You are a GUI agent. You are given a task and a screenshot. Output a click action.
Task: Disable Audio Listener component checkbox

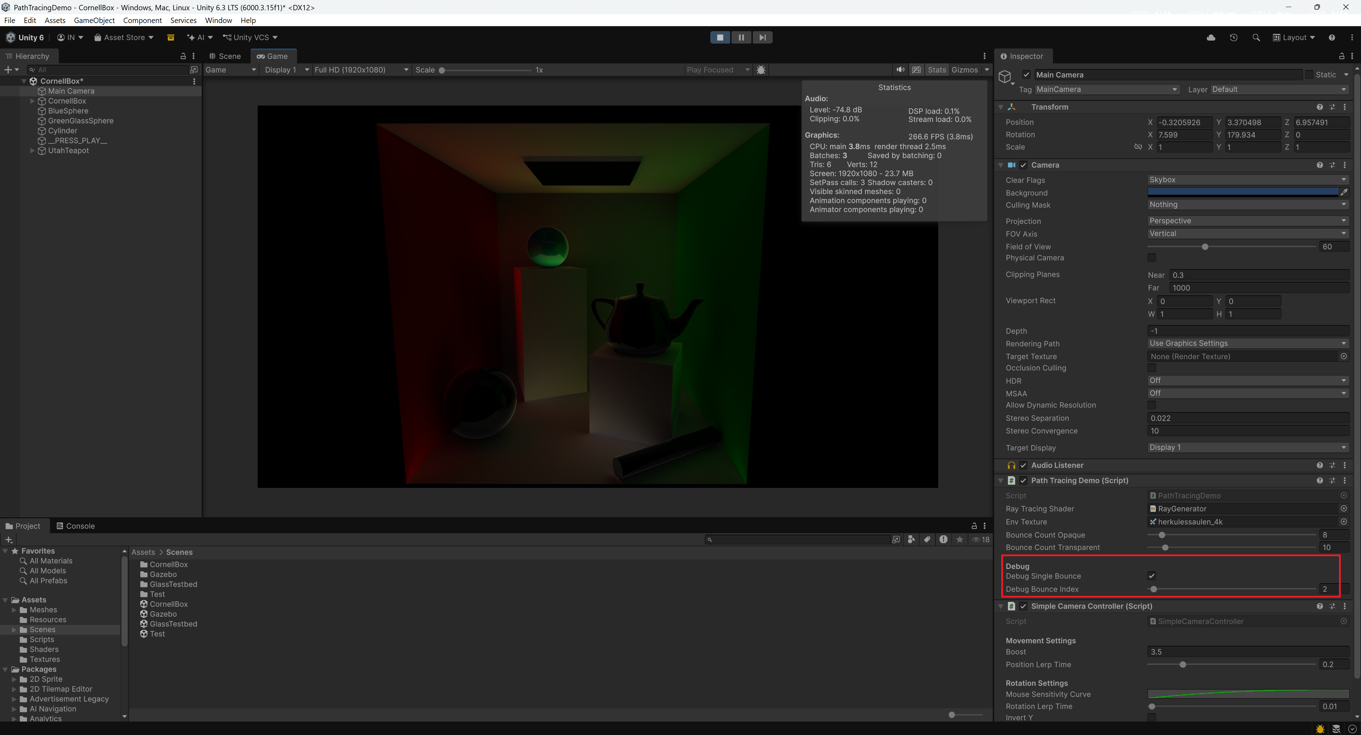1023,465
